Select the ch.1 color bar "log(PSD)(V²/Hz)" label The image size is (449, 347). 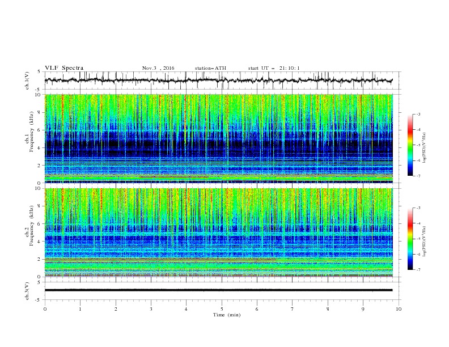(424, 148)
